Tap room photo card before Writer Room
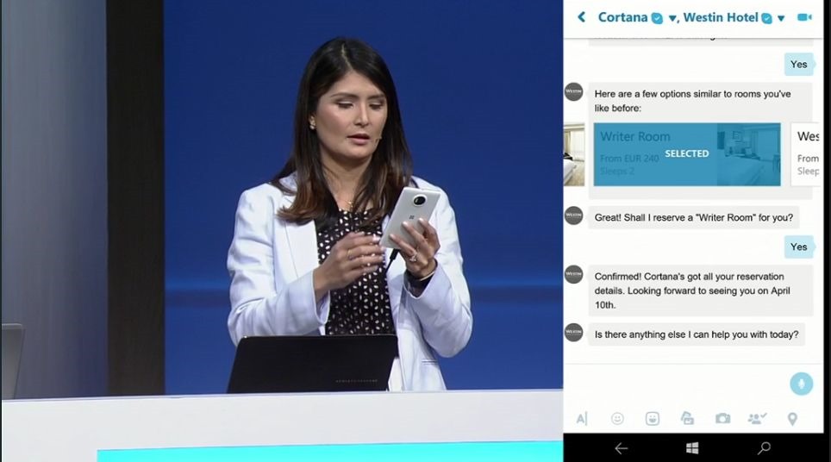The width and height of the screenshot is (831, 462). (574, 154)
